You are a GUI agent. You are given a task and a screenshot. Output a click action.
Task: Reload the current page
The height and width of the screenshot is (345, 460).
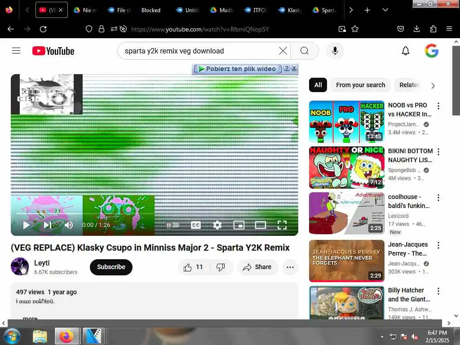pyautogui.click(x=43, y=29)
